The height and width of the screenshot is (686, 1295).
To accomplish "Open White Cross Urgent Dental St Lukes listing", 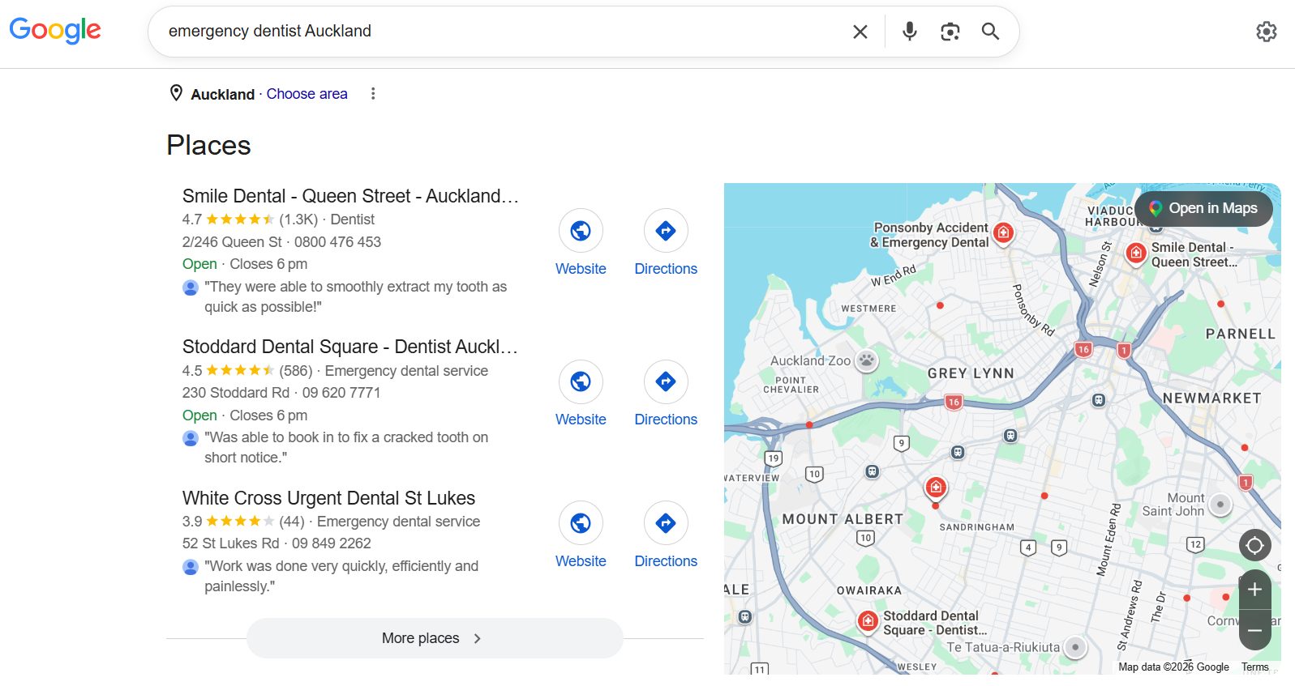I will point(328,498).
